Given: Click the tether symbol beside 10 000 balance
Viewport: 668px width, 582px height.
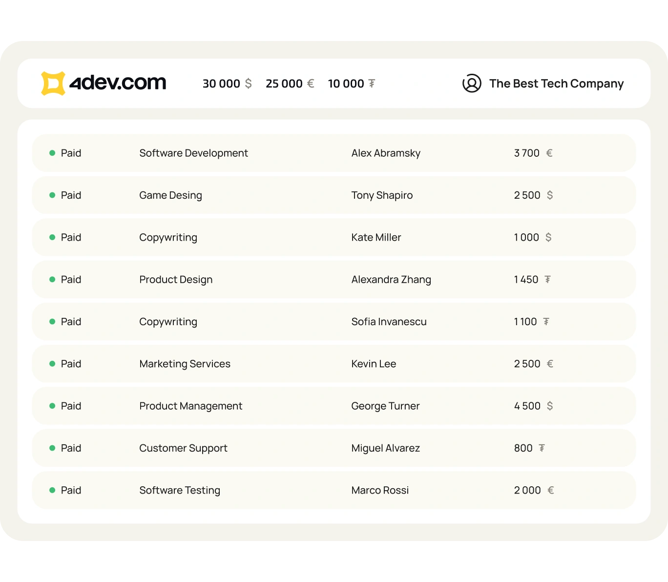Looking at the screenshot, I should (x=372, y=83).
